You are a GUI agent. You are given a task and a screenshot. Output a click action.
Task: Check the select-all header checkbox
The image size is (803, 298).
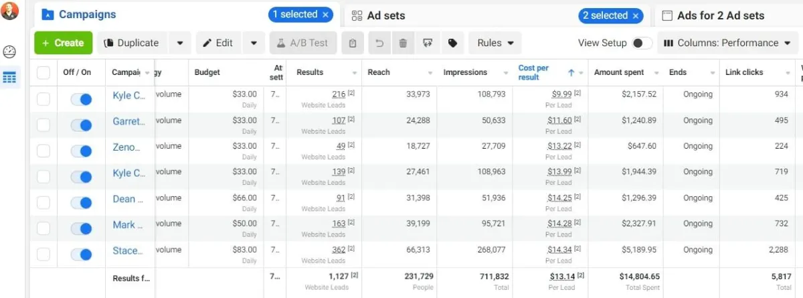tap(43, 73)
